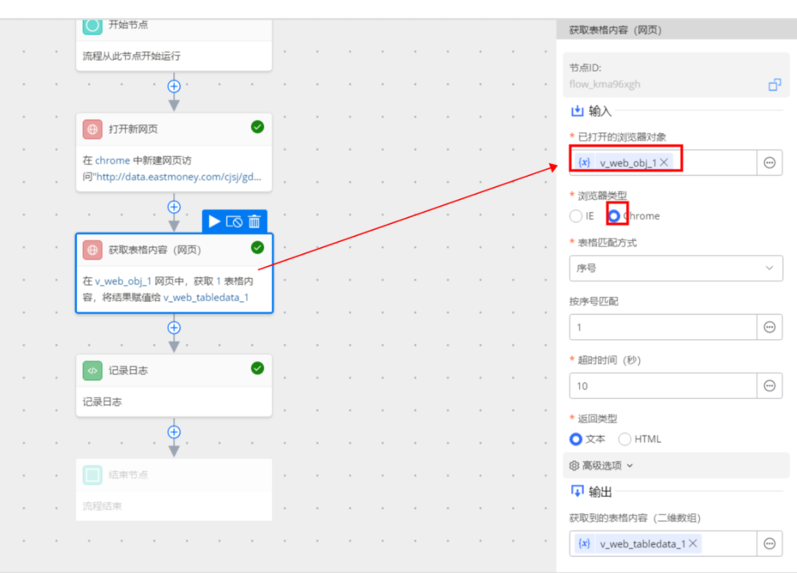Image resolution: width=797 pixels, height=573 pixels.
Task: Click the eastmoney URL link in node
Action: coord(179,177)
